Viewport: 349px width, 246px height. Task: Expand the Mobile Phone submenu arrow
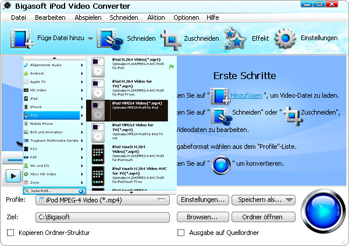coord(82,124)
